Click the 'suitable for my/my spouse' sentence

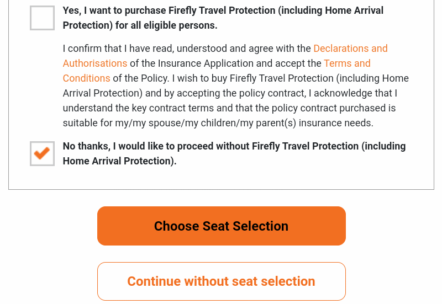(218, 123)
